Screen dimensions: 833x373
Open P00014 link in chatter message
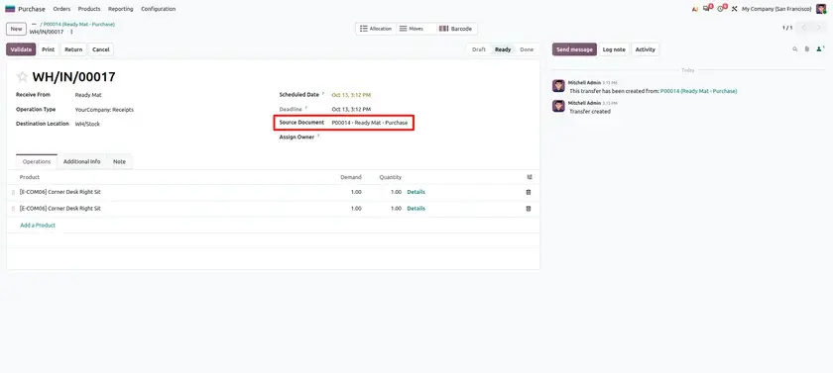click(698, 91)
